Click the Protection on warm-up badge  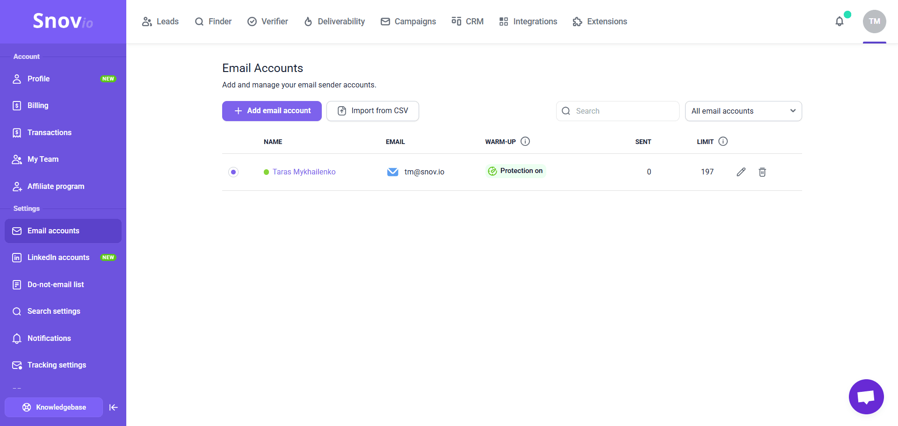coord(515,171)
